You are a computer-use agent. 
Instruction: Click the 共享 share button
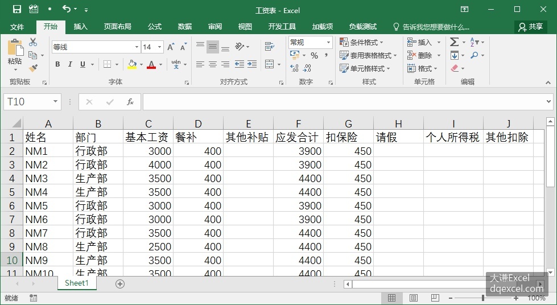[531, 27]
